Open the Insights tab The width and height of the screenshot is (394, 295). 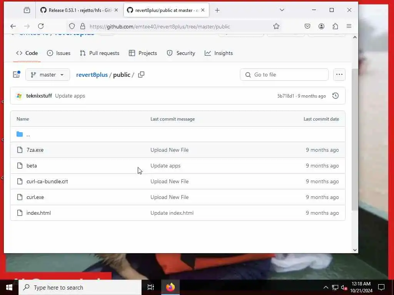[219, 53]
